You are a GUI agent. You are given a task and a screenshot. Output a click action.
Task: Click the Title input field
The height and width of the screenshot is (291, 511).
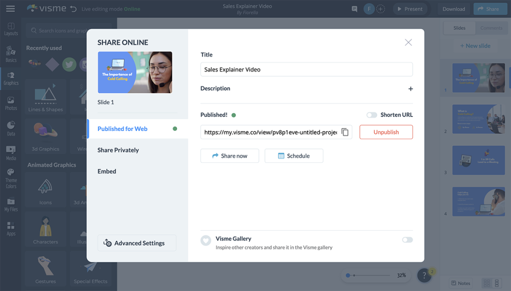[x=306, y=70]
